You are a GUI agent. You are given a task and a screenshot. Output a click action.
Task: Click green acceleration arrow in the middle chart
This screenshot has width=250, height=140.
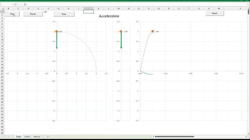coord(121,40)
